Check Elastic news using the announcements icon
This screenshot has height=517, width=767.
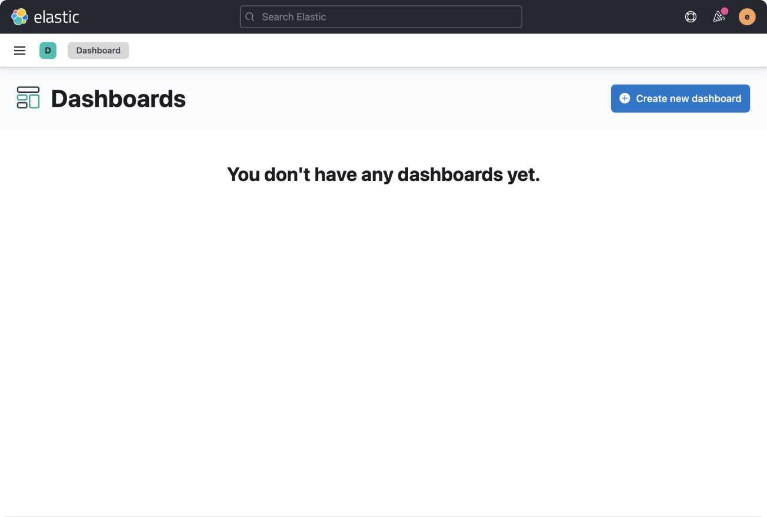pyautogui.click(x=718, y=17)
